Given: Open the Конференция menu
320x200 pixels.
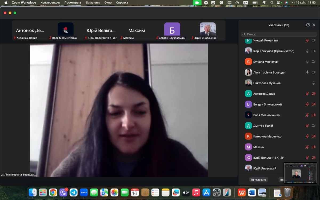Looking at the screenshot, I should point(50,3).
